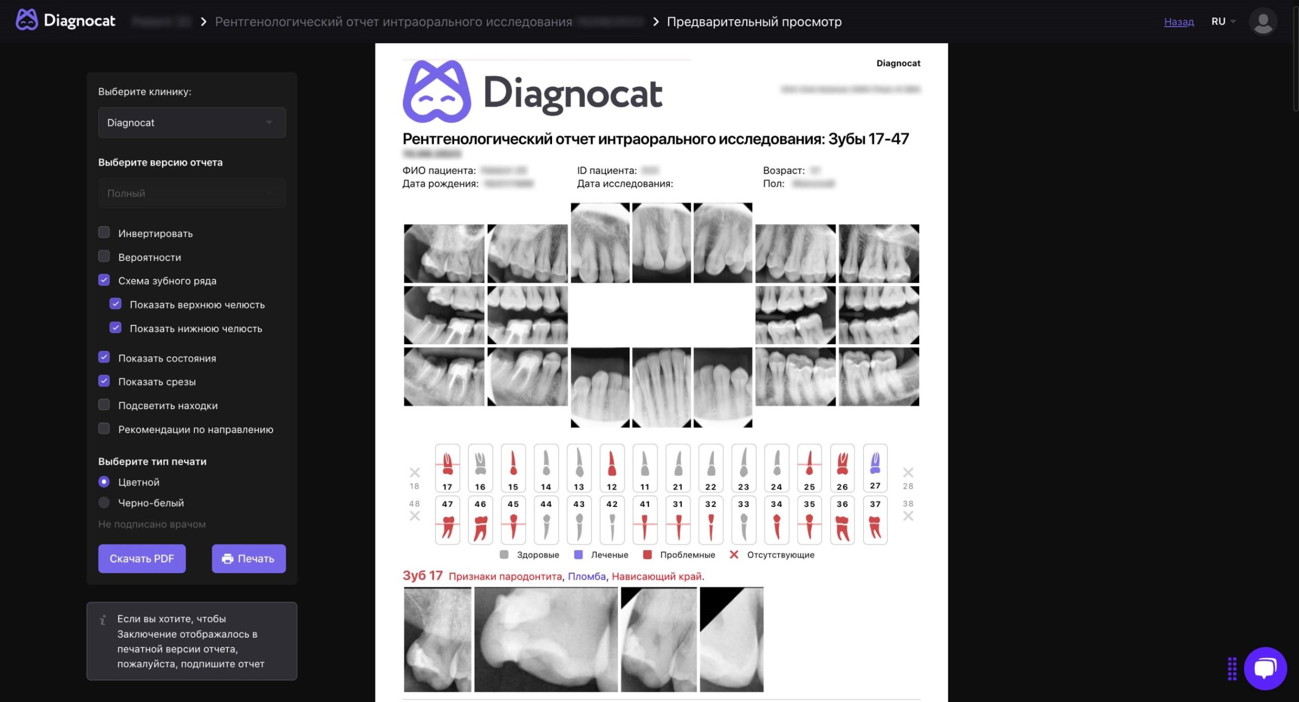Select Черно-белый print type

[x=104, y=502]
